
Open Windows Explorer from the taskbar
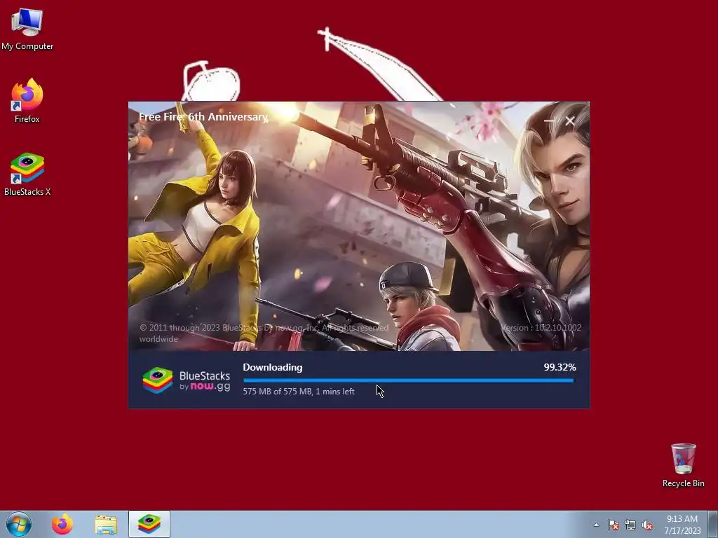pyautogui.click(x=106, y=525)
